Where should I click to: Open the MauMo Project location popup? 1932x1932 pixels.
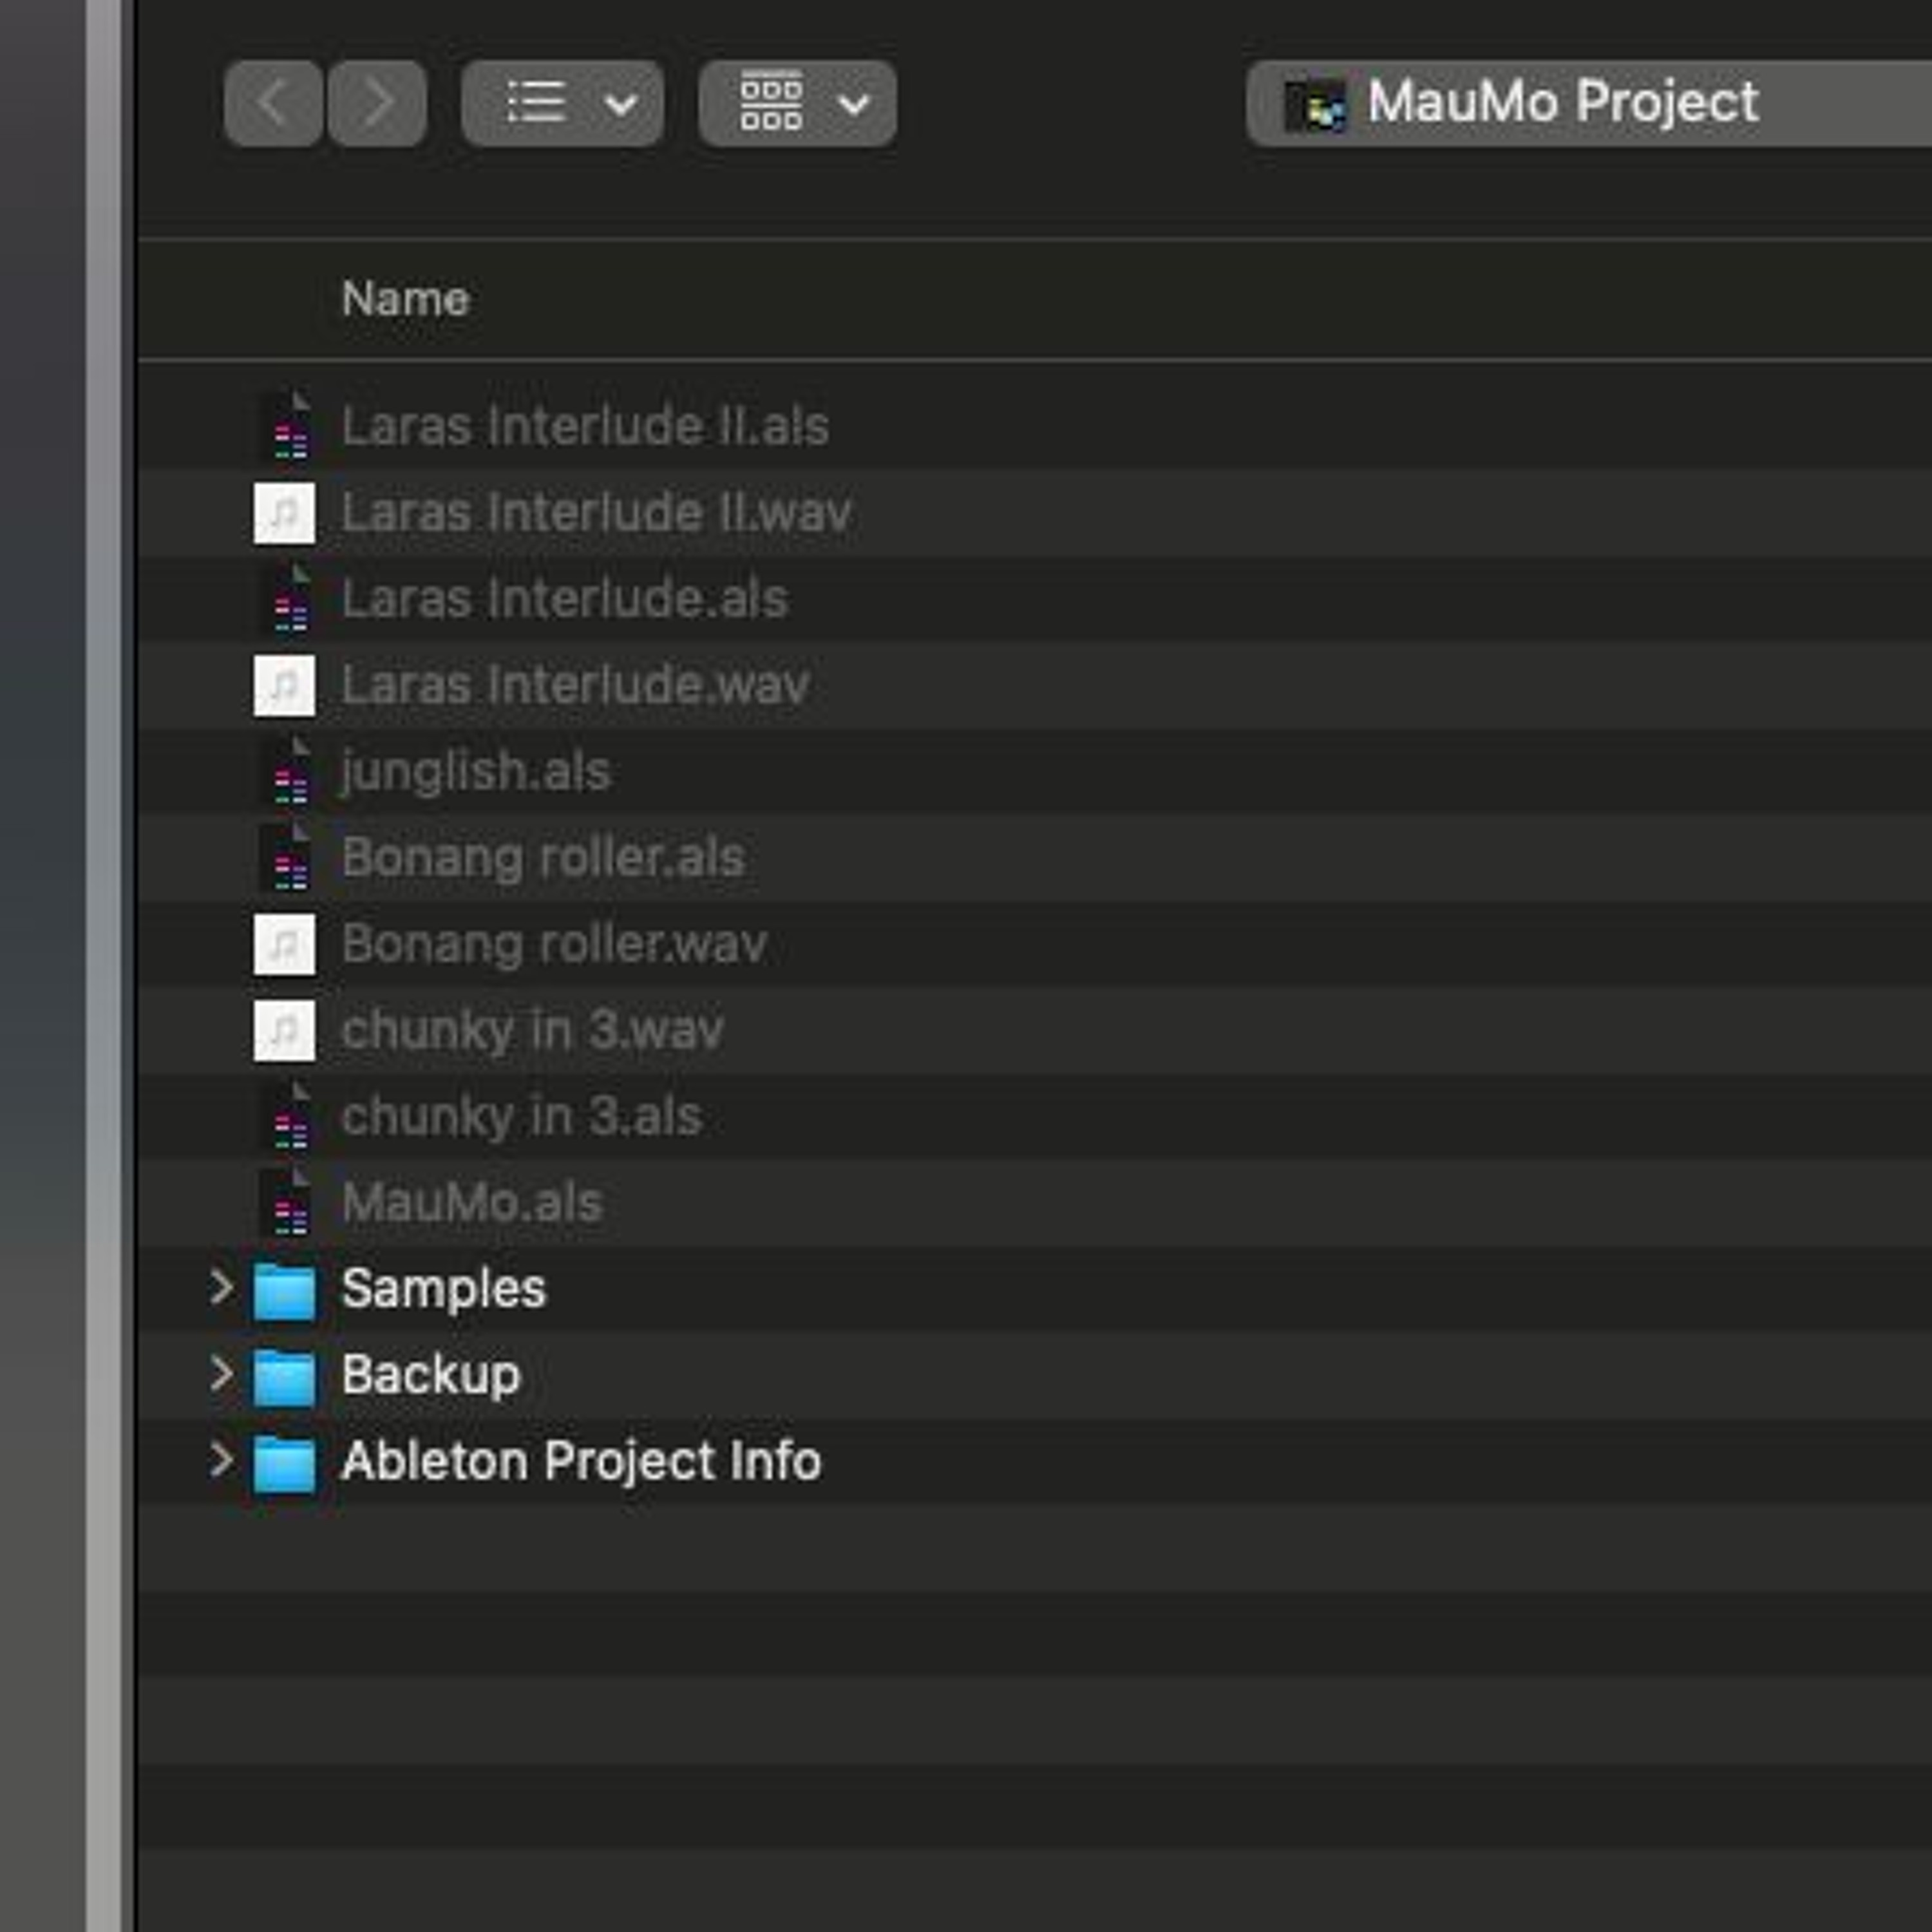click(1562, 103)
